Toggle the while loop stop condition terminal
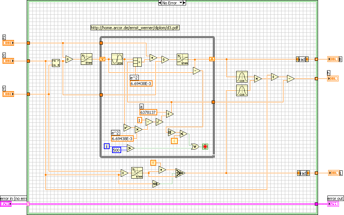 [x=205, y=147]
